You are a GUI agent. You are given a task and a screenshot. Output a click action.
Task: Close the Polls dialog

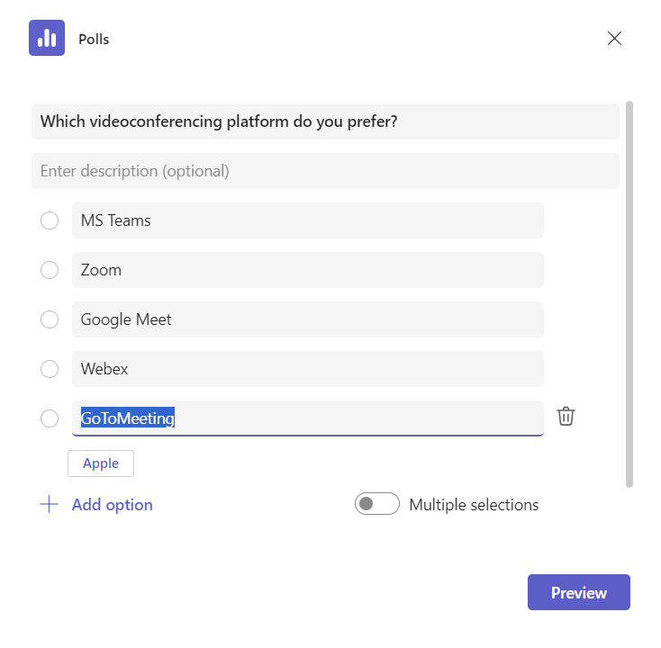coord(614,38)
